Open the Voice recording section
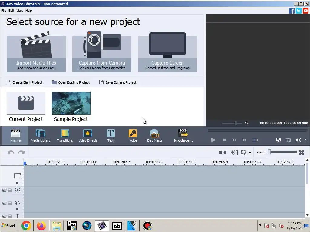310x232 pixels. point(133,136)
